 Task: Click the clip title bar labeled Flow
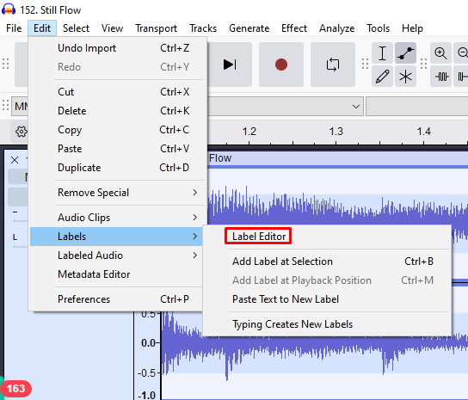(337, 158)
